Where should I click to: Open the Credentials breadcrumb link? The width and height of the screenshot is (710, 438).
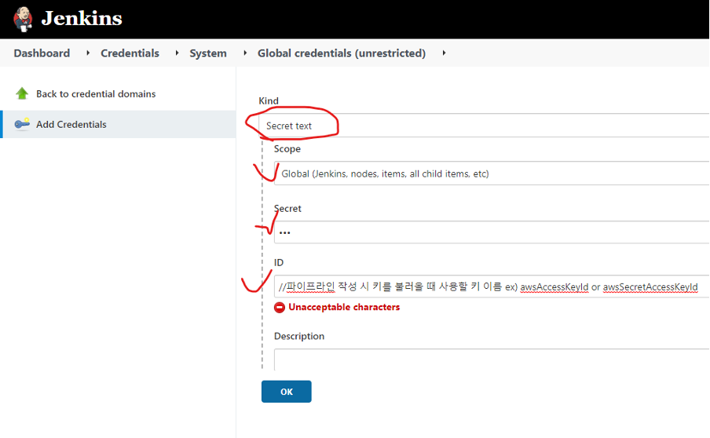tap(130, 53)
